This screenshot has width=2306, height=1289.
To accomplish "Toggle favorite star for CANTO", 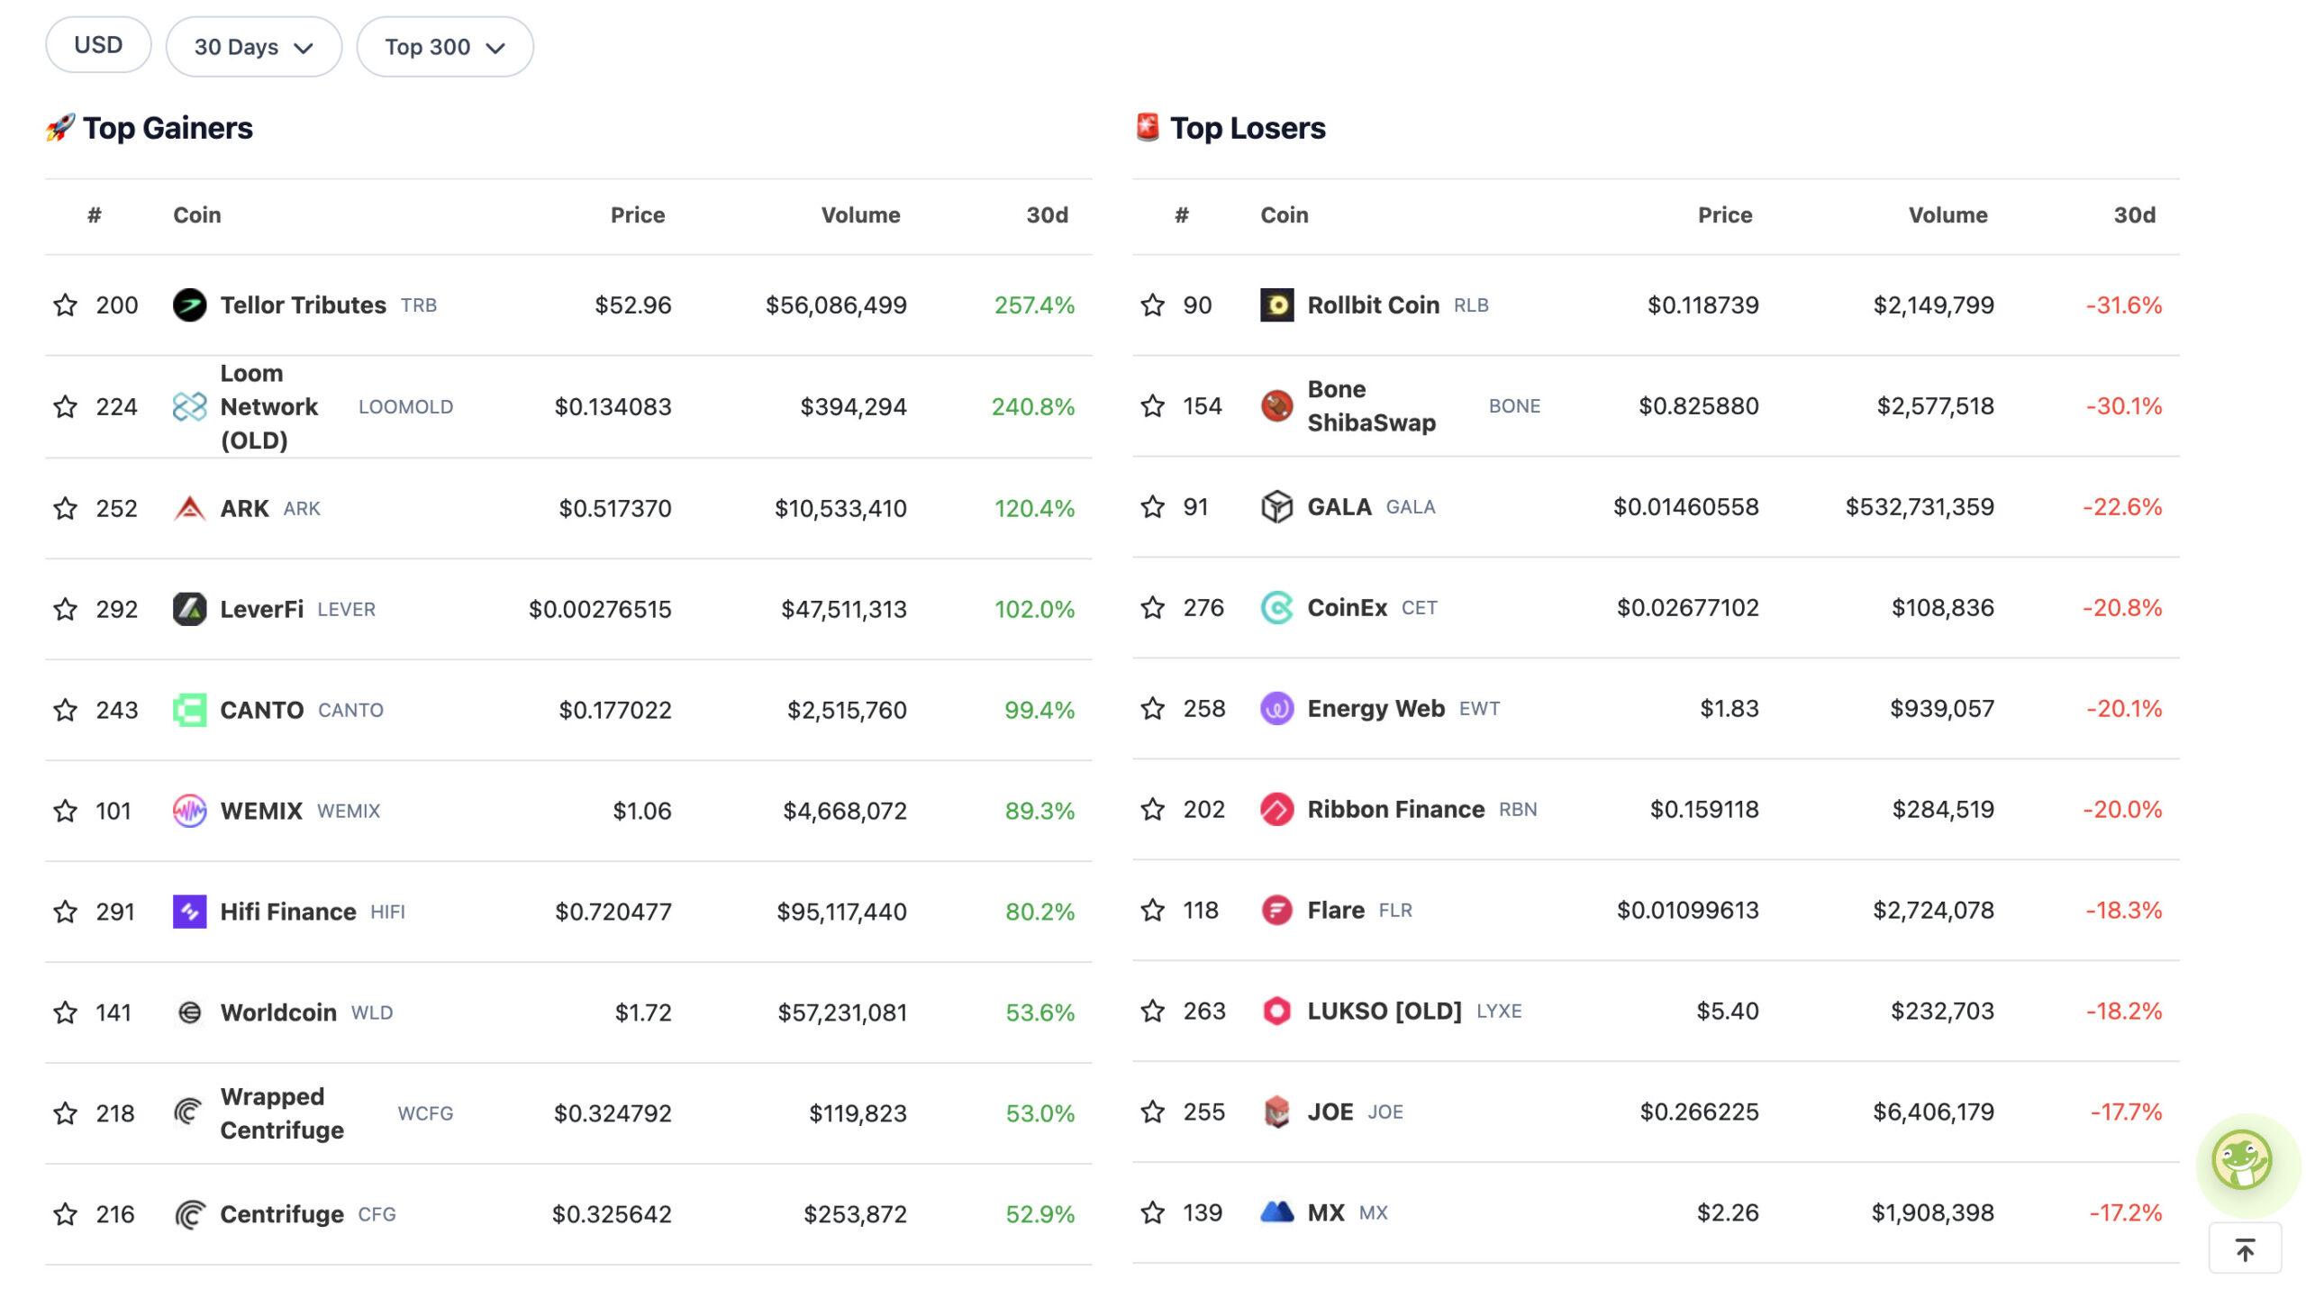I will (x=65, y=711).
